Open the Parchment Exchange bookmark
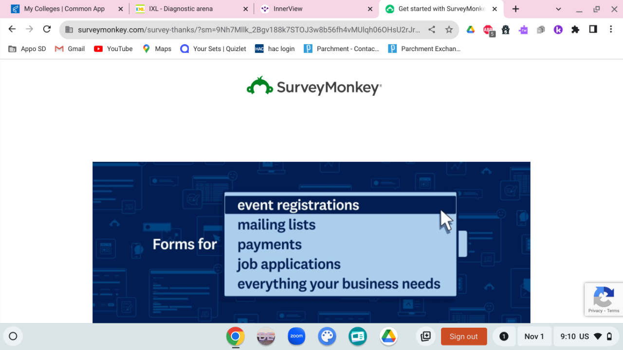 pyautogui.click(x=424, y=49)
